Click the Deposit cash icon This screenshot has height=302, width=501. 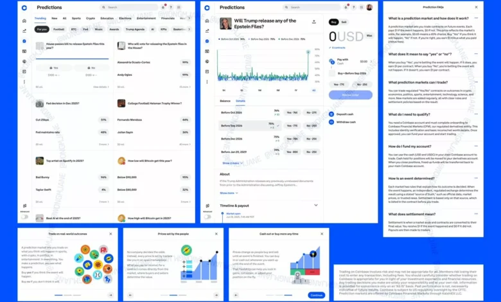coord(332,114)
